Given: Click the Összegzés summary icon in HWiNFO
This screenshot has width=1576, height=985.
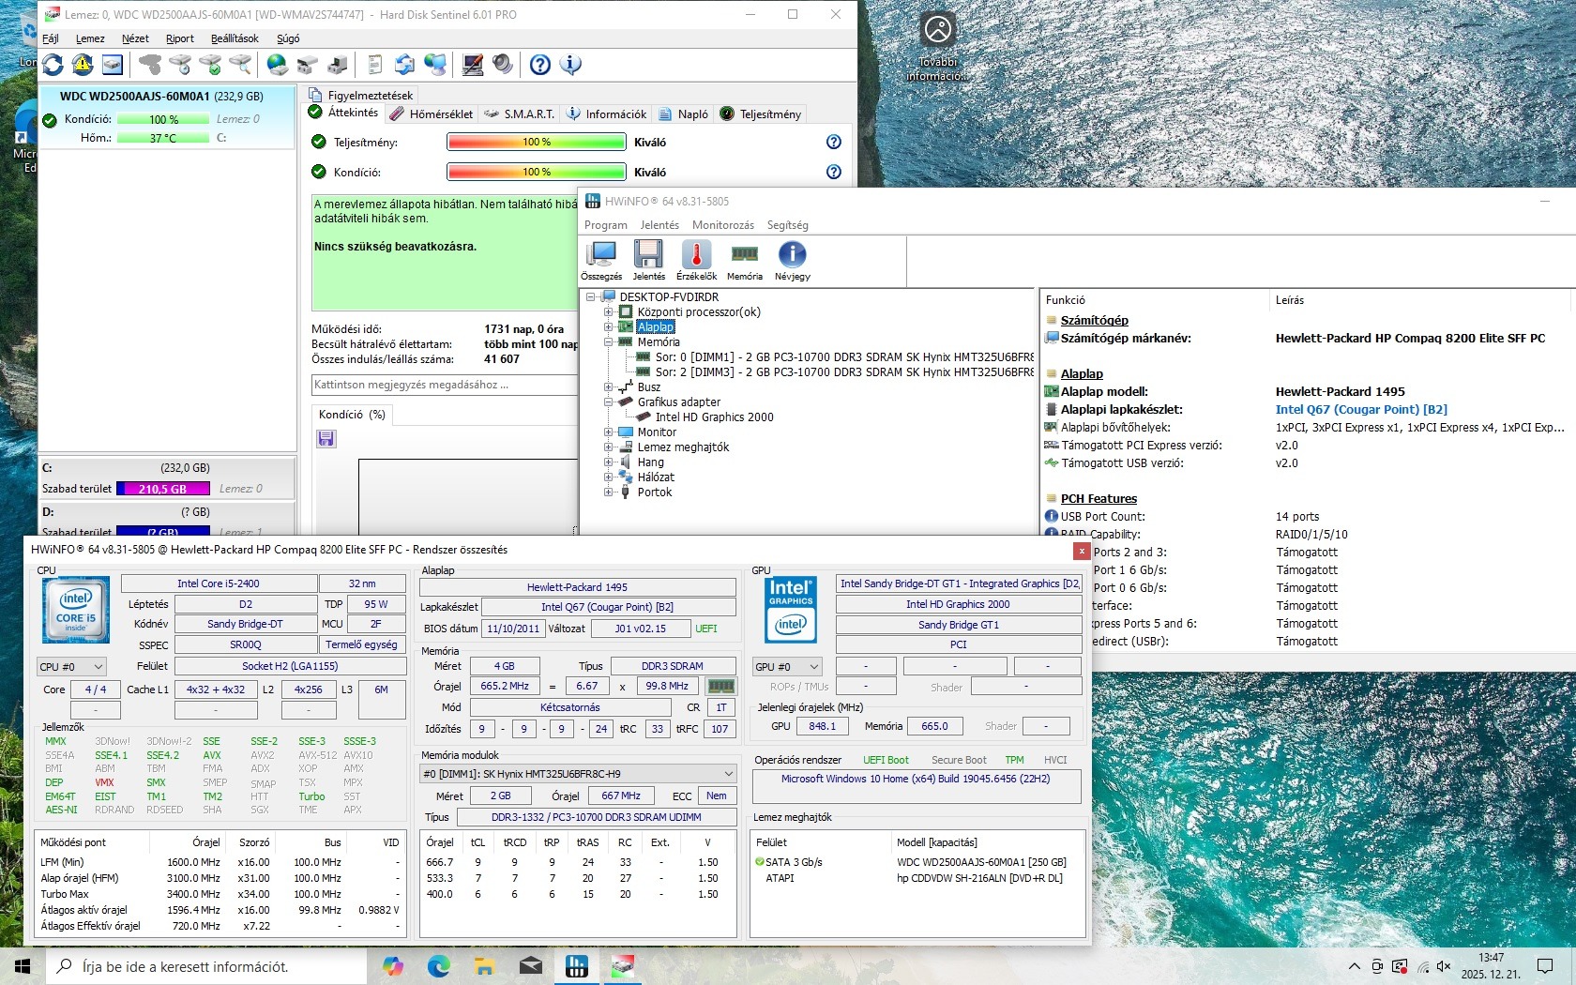Looking at the screenshot, I should pyautogui.click(x=600, y=255).
